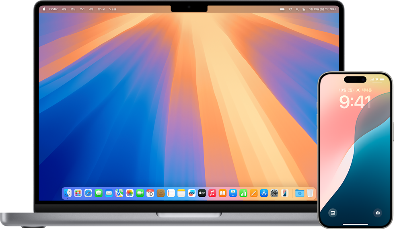Open Spotlight search in menu bar

tap(297, 9)
